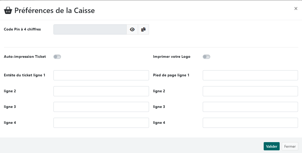This screenshot has height=153, width=302.
Task: Close the dialog with the X icon
Action: [296, 8]
